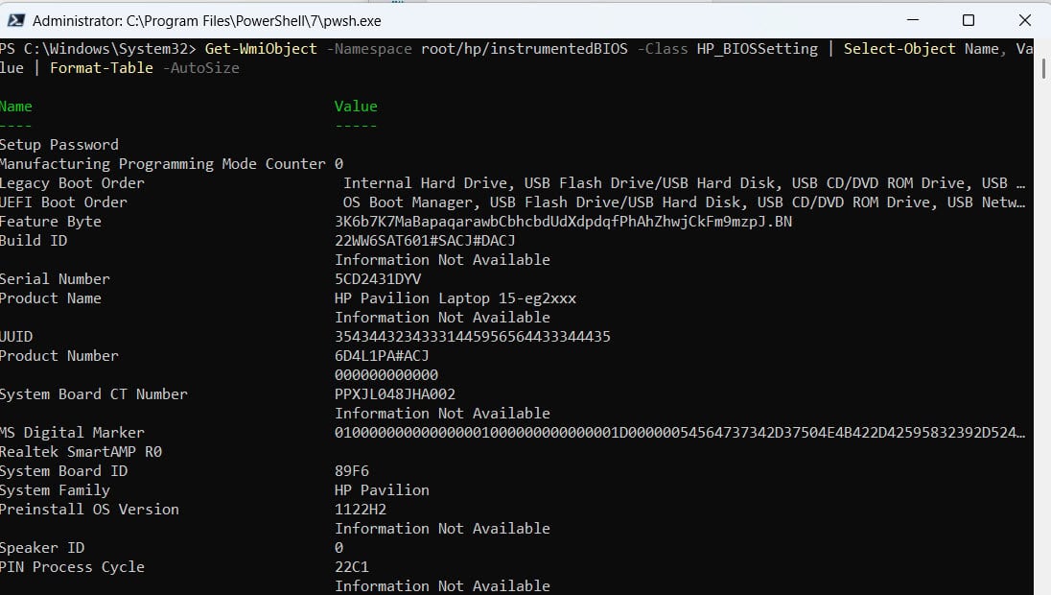Click the 'System Board ID' row name
The image size is (1051, 595).
(63, 471)
